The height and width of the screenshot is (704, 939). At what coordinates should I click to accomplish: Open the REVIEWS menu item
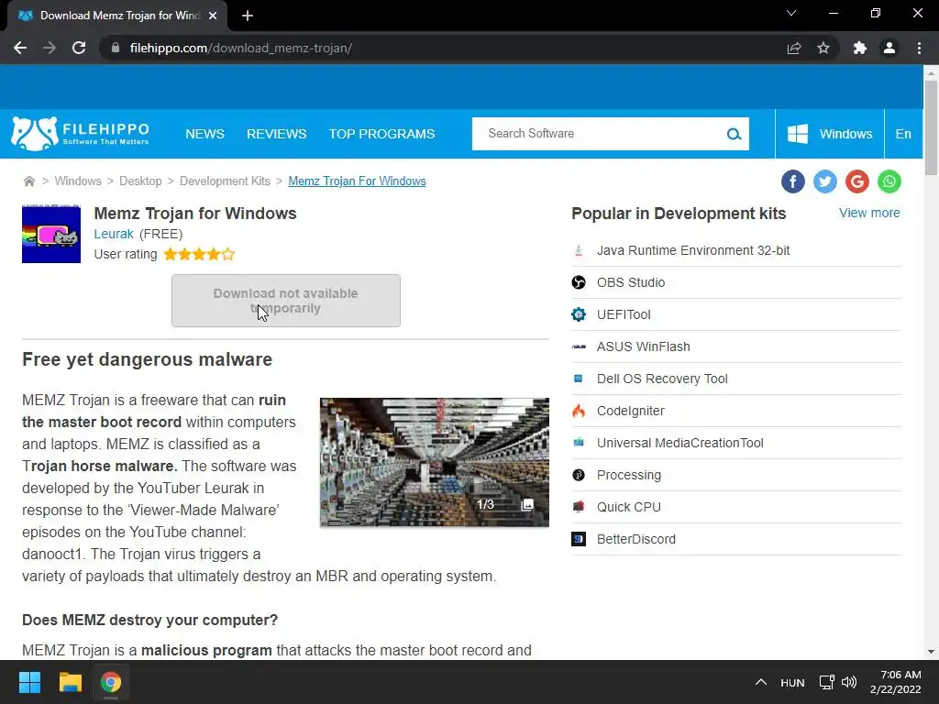point(277,134)
